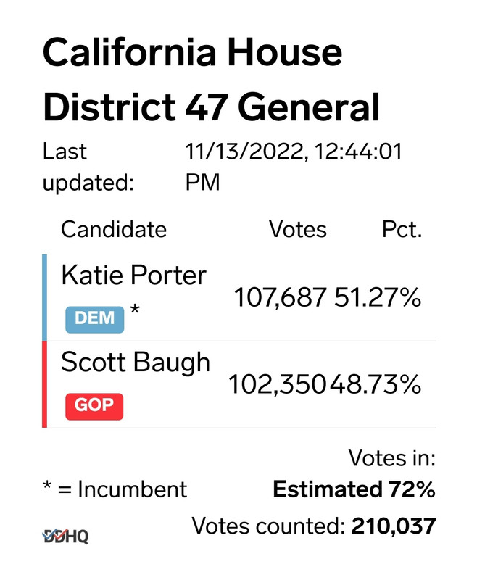477x580 pixels.
Task: Click the Votes column header
Action: point(297,230)
